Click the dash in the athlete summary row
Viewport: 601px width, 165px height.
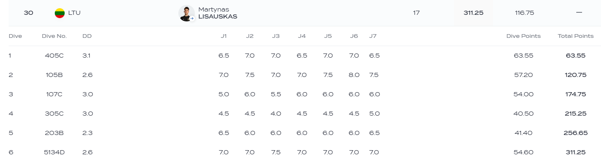click(x=579, y=13)
